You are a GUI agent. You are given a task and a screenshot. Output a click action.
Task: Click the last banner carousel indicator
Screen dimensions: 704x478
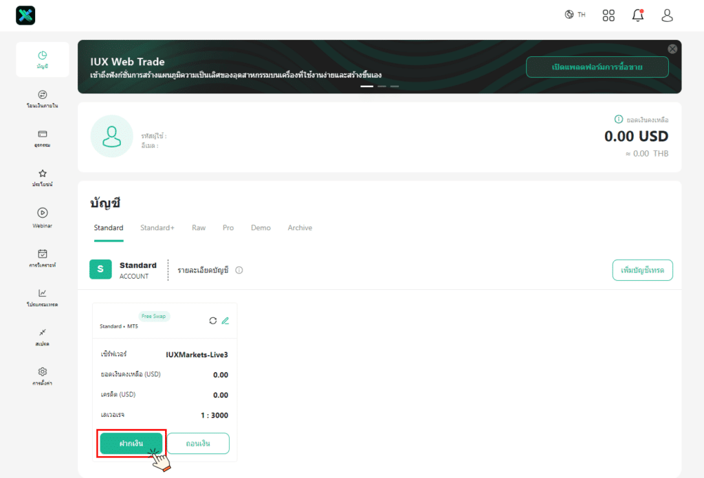pos(395,86)
